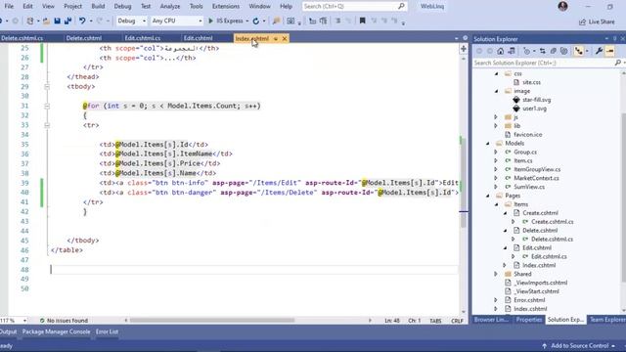
Task: Select Create.cshtml under Items
Action: click(x=540, y=213)
